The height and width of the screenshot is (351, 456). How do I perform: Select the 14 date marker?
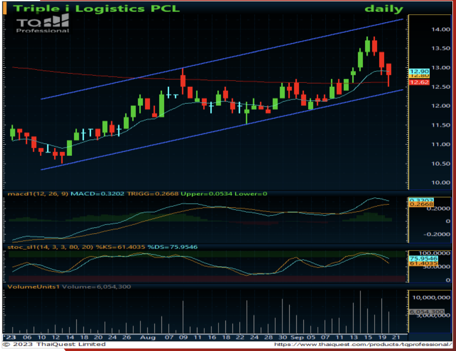click(x=70, y=337)
